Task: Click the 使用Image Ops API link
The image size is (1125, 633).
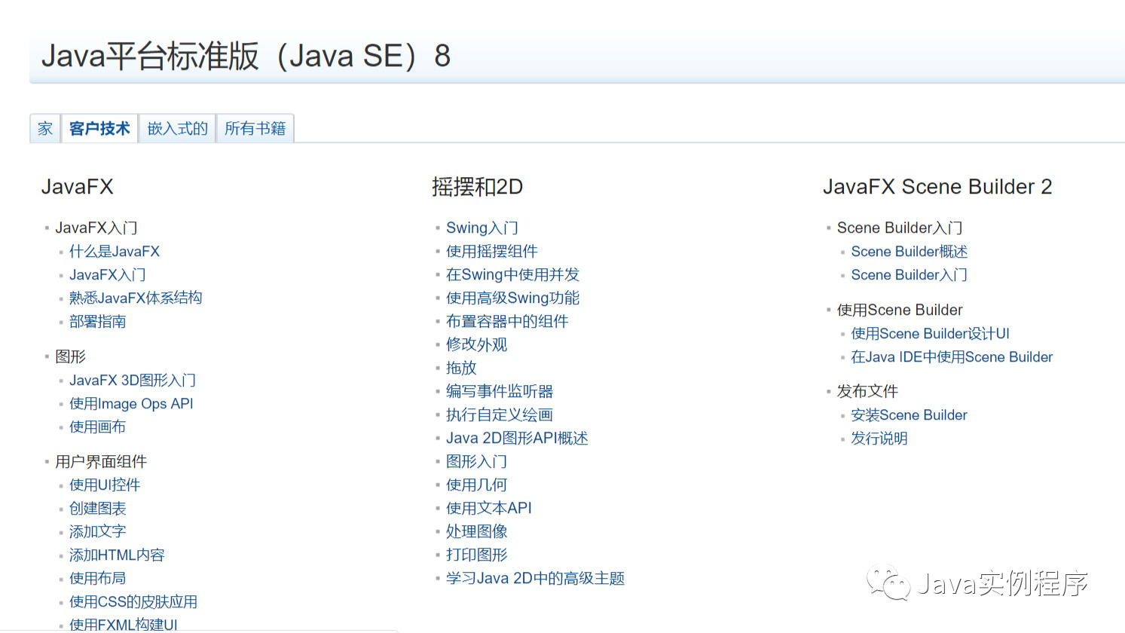Action: (131, 404)
